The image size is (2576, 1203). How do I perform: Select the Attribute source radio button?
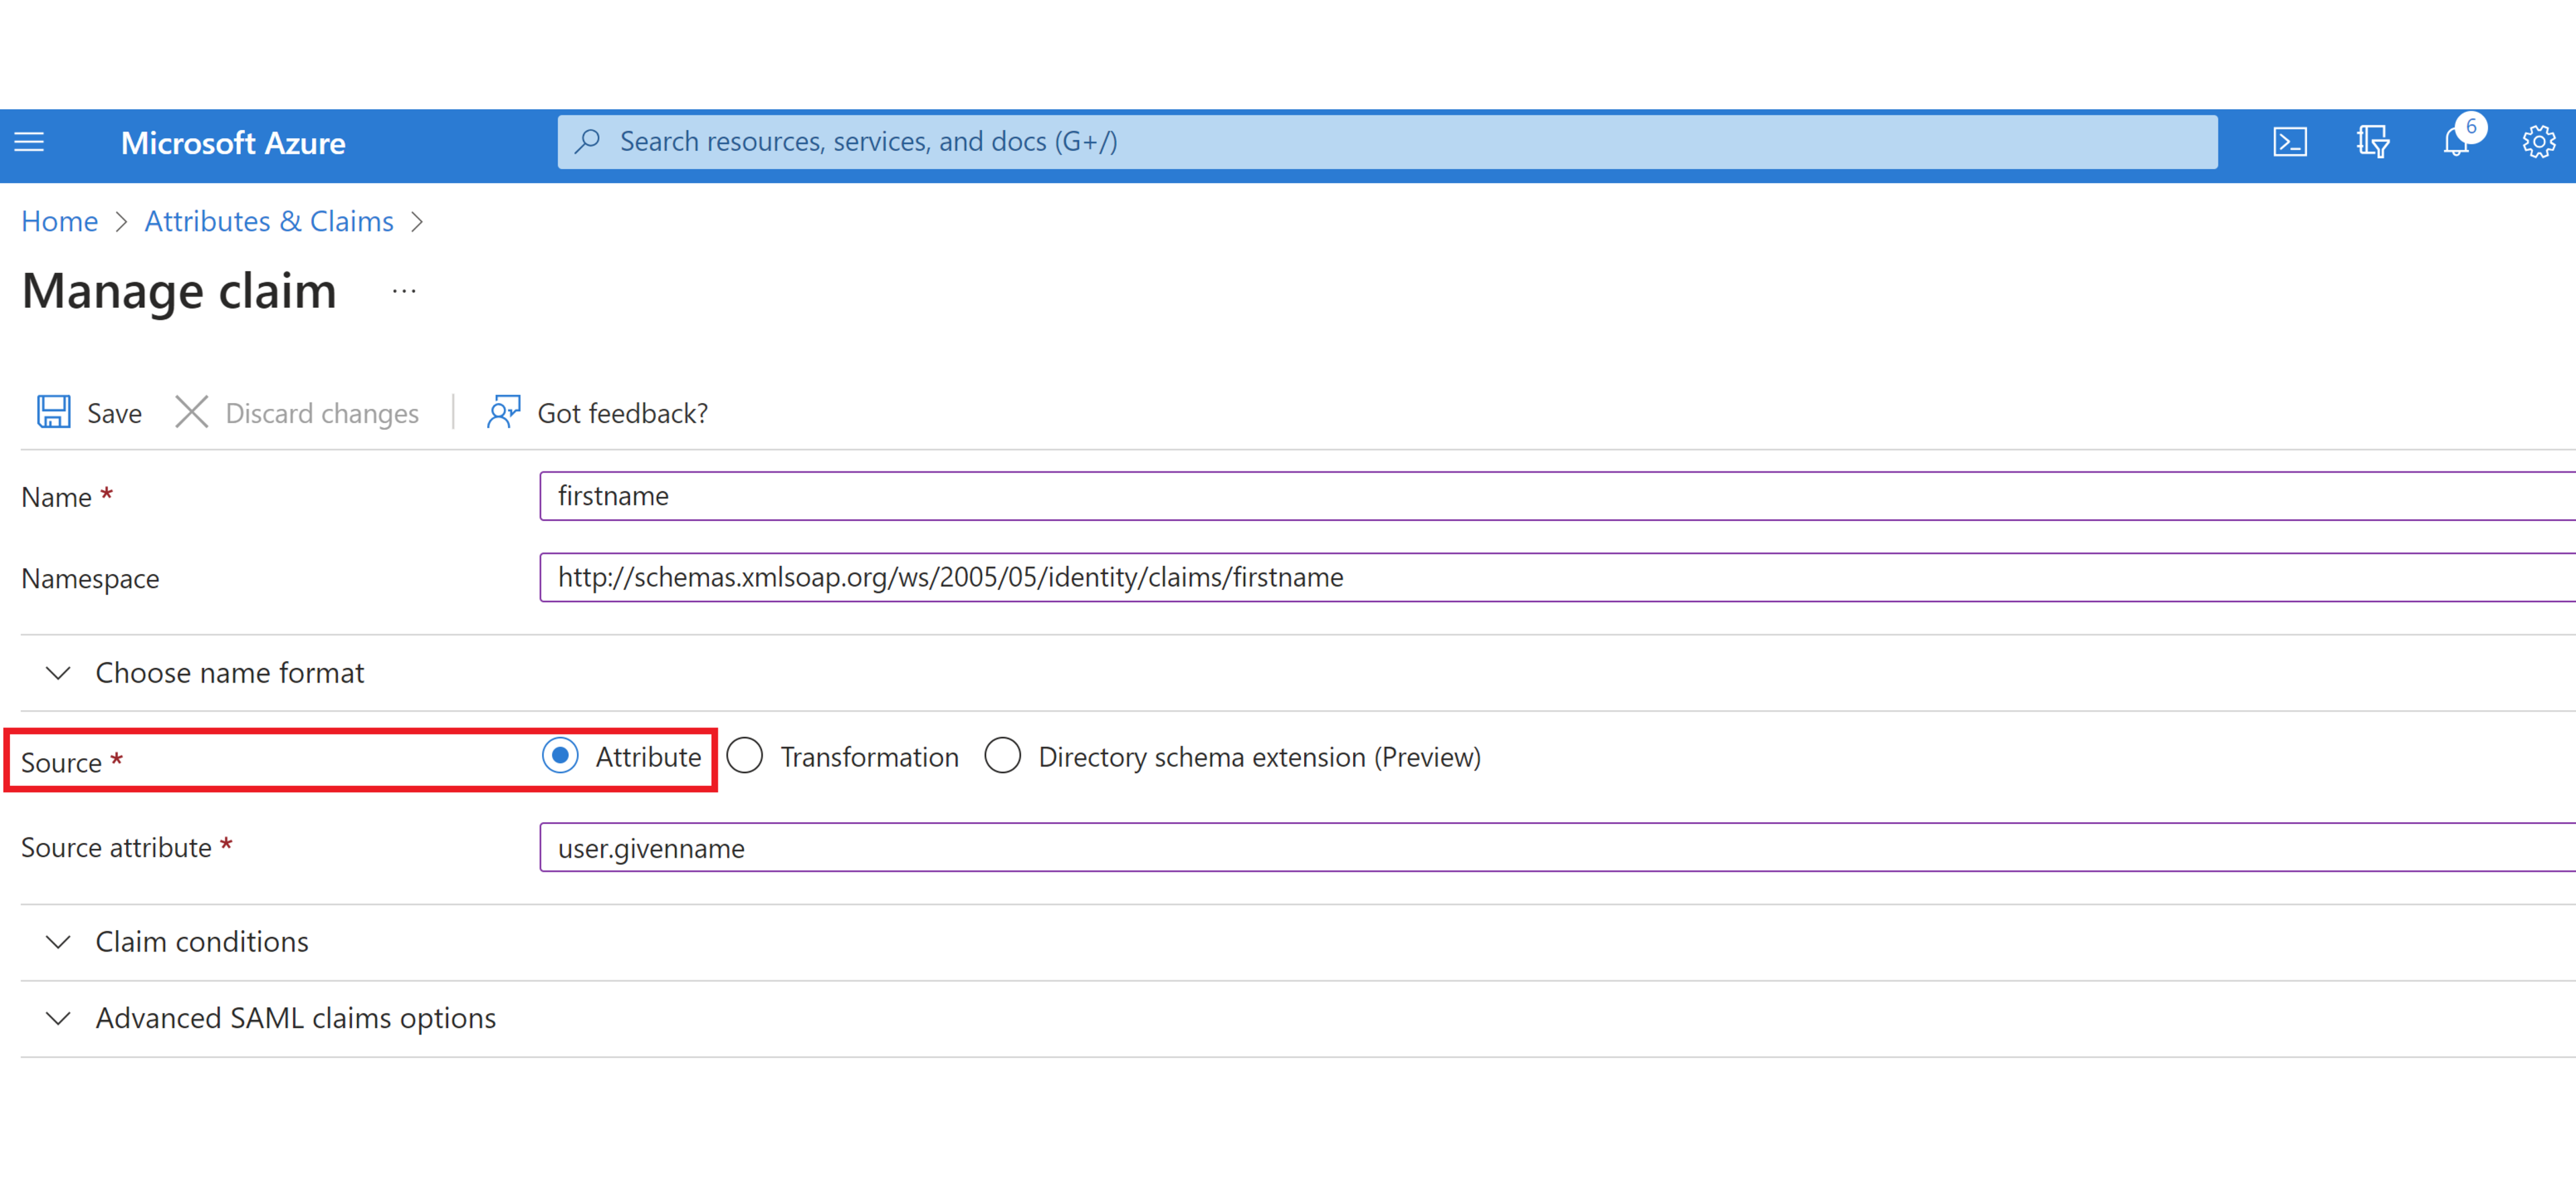pos(561,756)
